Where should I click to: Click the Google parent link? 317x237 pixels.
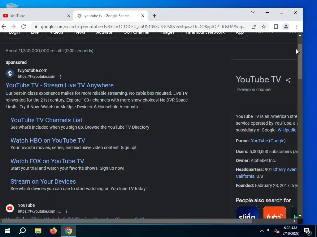click(x=277, y=141)
